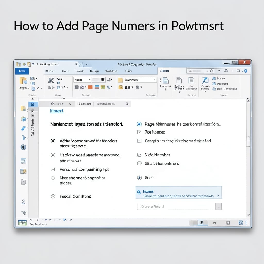Click the Inorert hyperlink
This screenshot has height=264, width=264.
tap(57, 111)
